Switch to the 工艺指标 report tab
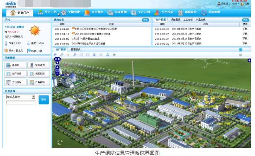The height and width of the screenshot is (156, 255). pyautogui.click(x=188, y=19)
